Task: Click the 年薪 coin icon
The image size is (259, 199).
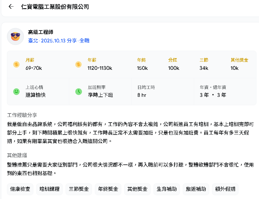Action: pyautogui.click(x=78, y=64)
